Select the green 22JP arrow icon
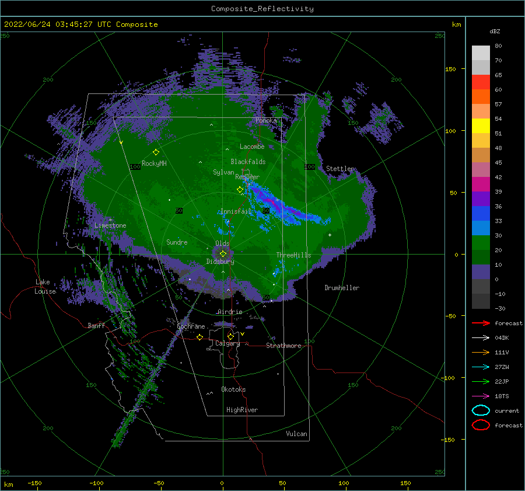Screen dimensions: 525x491 (x=481, y=381)
